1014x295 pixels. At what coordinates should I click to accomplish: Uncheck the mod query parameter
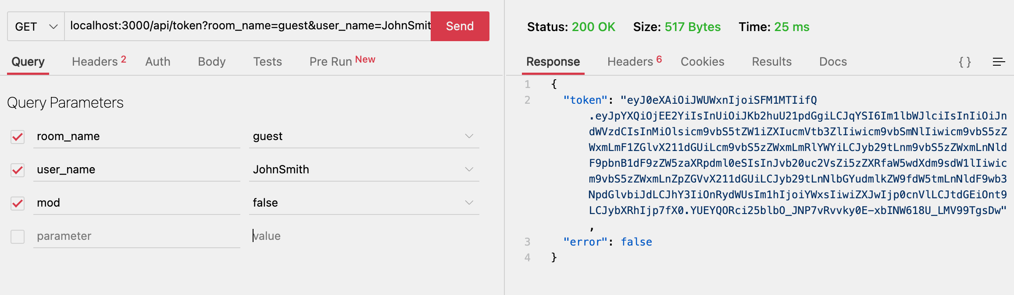(17, 204)
